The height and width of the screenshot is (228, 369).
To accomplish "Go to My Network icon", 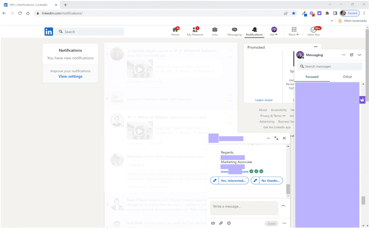I will [195, 30].
